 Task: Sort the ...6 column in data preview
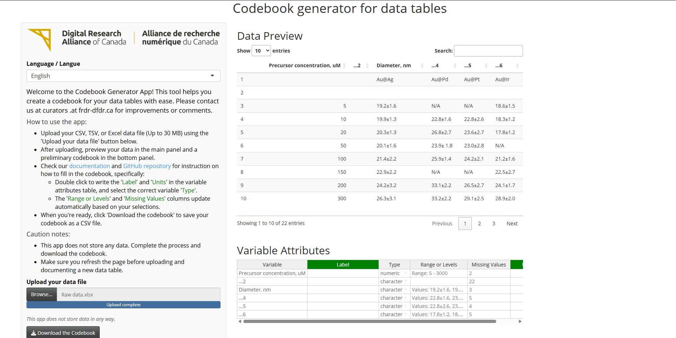tap(517, 65)
